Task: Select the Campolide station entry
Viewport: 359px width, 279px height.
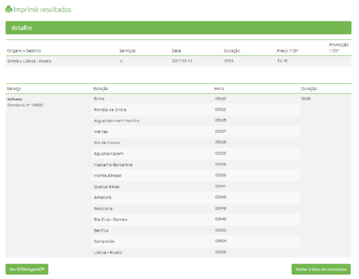Action: [x=103, y=241]
